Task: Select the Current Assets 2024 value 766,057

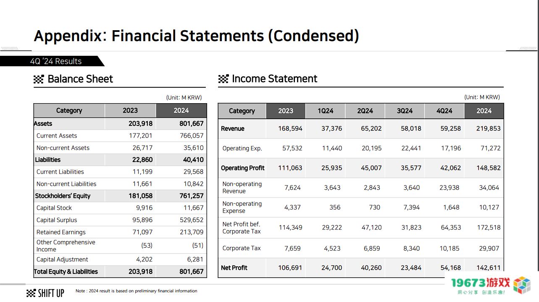Action: (192, 135)
